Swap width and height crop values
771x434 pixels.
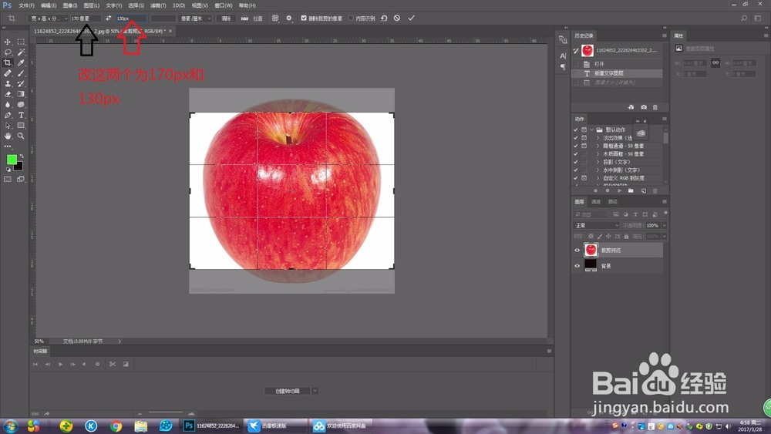point(108,19)
